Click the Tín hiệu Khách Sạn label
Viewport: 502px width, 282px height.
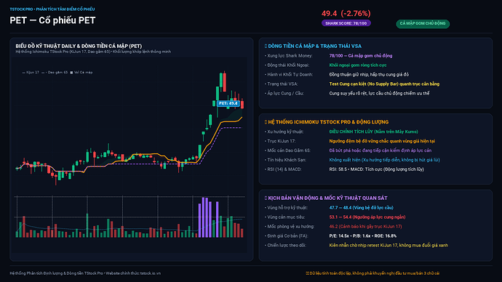pos(287,160)
